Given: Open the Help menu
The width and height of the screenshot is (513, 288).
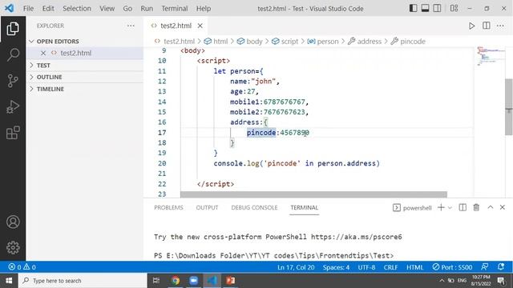Looking at the screenshot, I should click(204, 9).
